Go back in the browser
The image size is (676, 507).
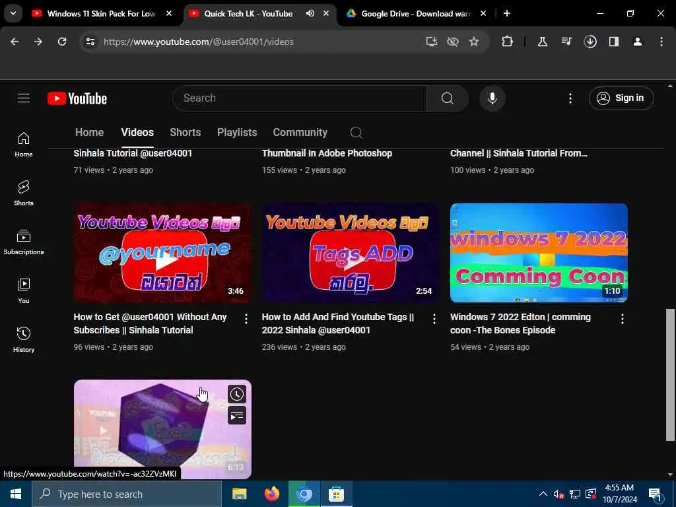click(15, 42)
